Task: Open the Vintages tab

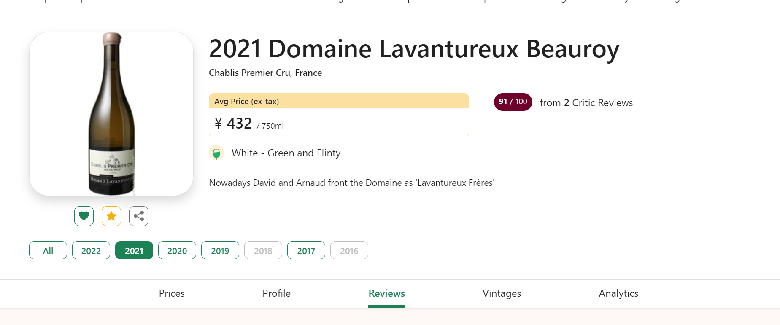Action: (502, 293)
